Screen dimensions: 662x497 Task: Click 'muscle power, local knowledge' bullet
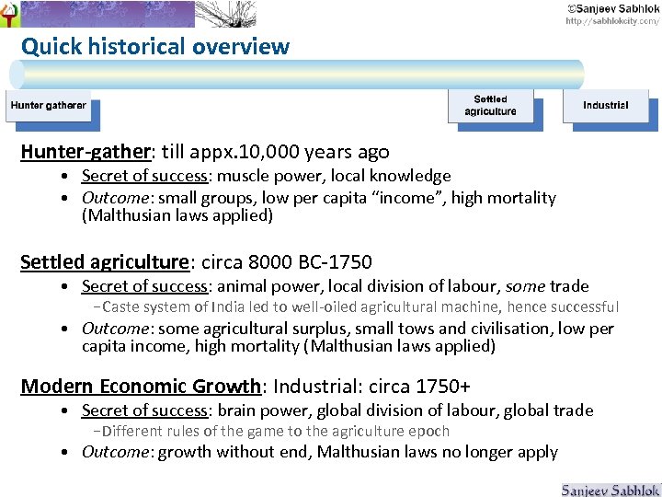334,176
